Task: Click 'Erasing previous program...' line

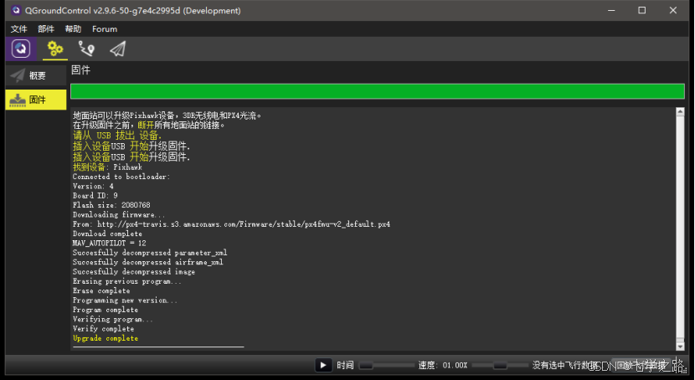Action: tap(127, 281)
